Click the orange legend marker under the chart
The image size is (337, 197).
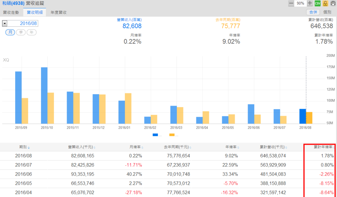pyautogui.click(x=172, y=135)
